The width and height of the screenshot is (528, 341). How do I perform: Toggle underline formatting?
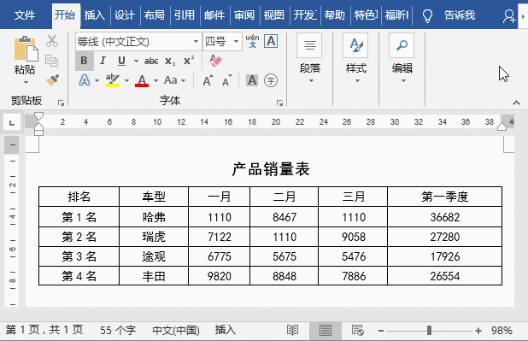[x=121, y=61]
